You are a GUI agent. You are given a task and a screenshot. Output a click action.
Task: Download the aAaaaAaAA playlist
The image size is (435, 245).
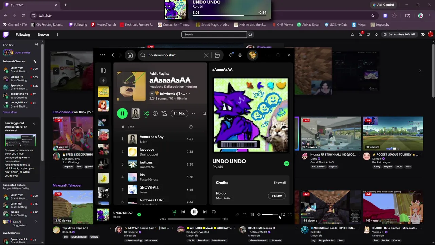(155, 113)
